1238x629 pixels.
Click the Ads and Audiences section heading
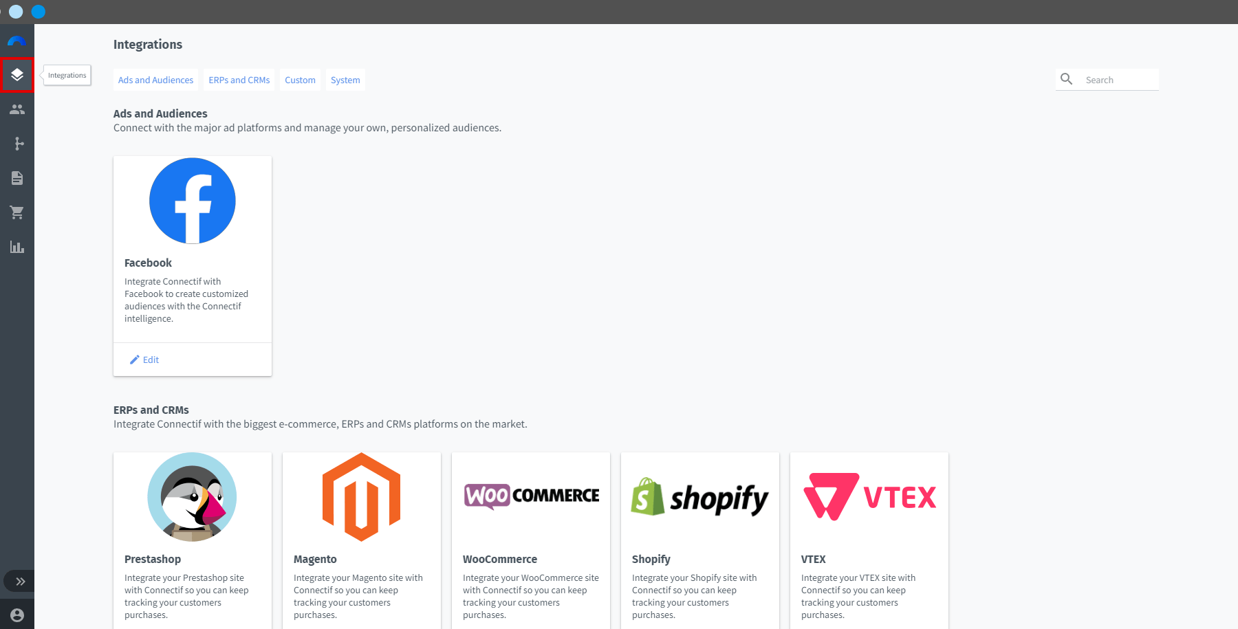pyautogui.click(x=160, y=113)
